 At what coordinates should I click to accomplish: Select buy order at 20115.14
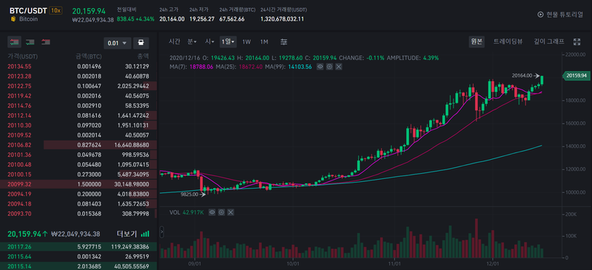click(78, 266)
